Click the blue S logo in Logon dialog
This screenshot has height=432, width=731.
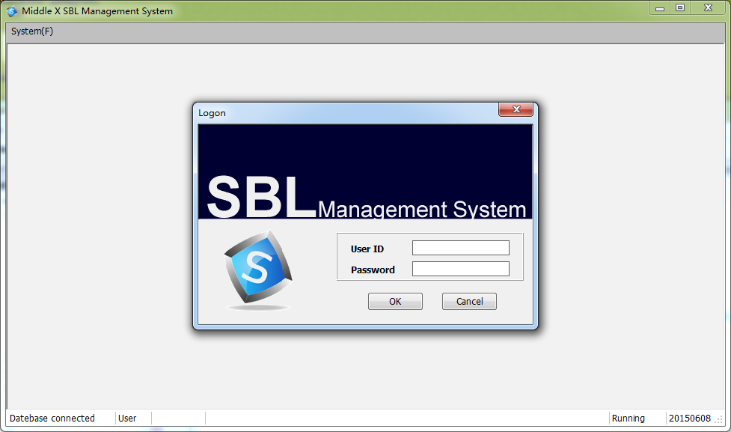[258, 268]
